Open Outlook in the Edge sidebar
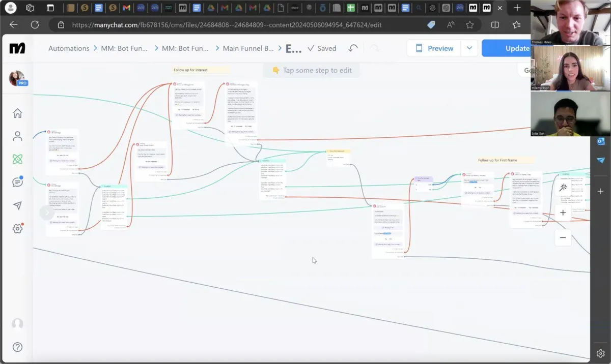The height and width of the screenshot is (364, 611). click(x=600, y=141)
